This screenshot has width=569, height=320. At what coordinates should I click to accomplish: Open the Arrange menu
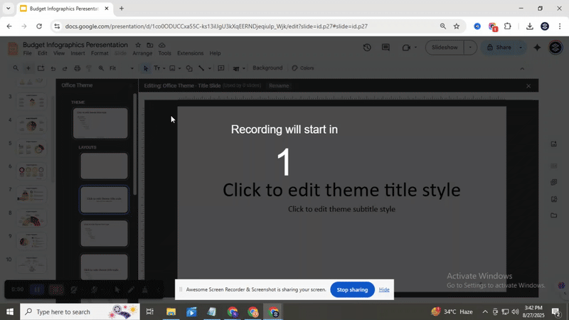tap(142, 53)
